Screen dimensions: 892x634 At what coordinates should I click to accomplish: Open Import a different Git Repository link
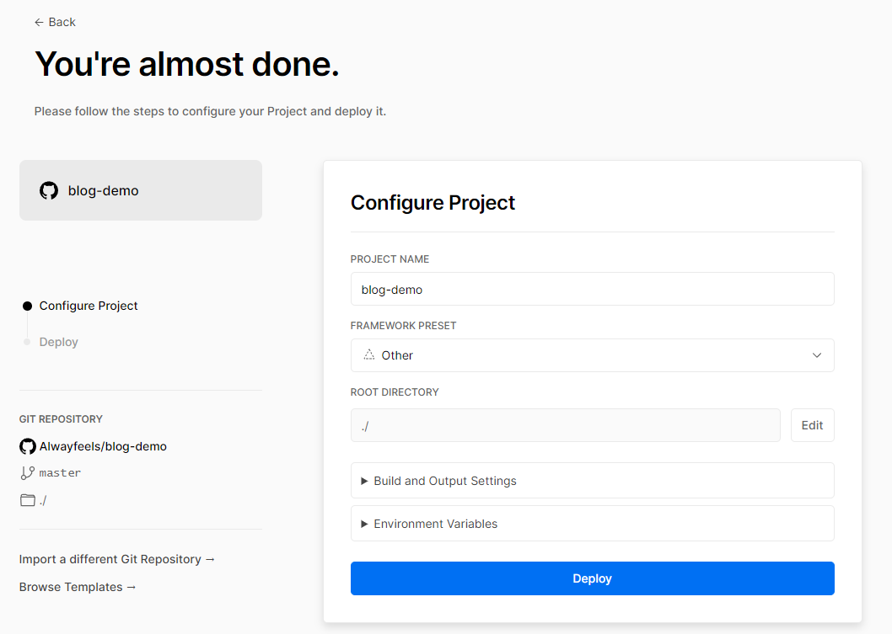(117, 559)
